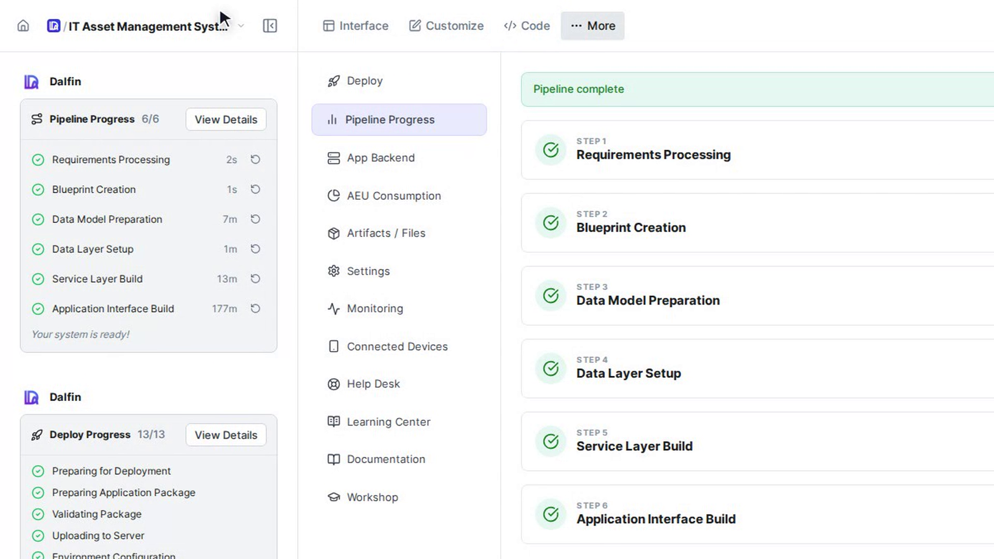Switch to the Interface tab

pos(356,26)
